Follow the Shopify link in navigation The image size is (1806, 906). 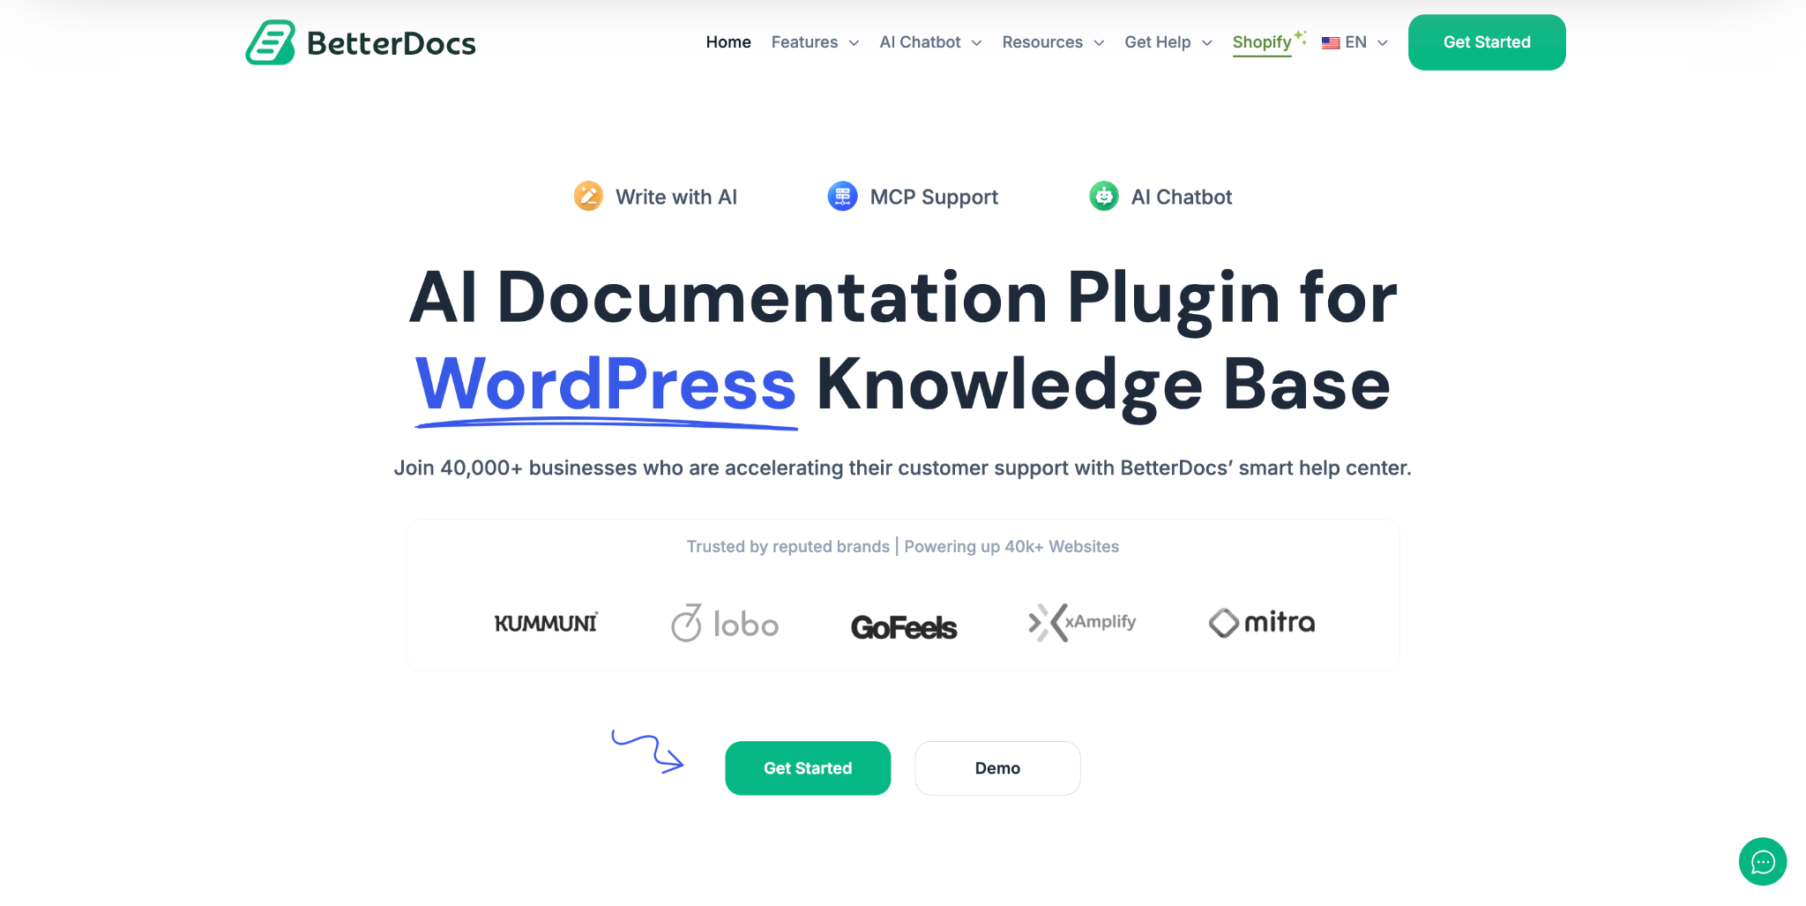point(1262,42)
